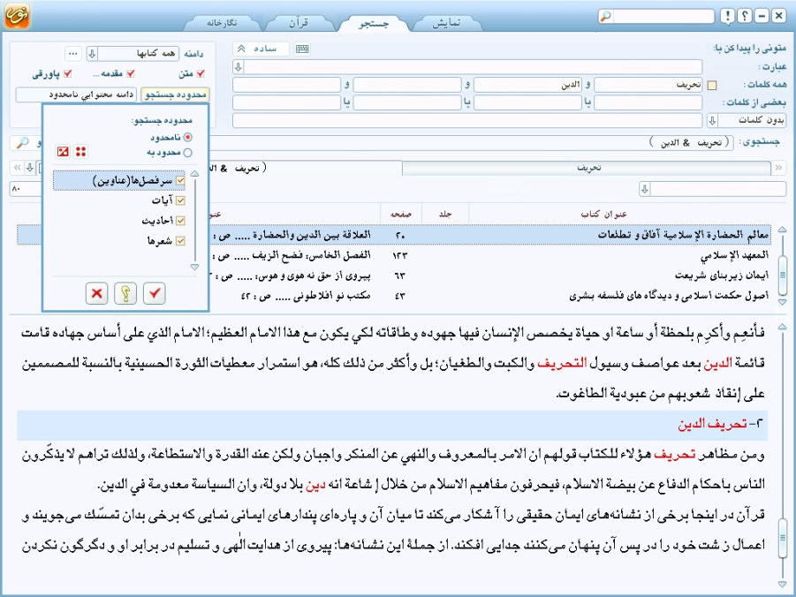Click the همه کلمات field containing تحریف
The height and width of the screenshot is (597, 796).
point(648,85)
